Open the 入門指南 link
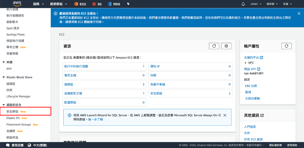The image size is (304, 148). coord(250,127)
